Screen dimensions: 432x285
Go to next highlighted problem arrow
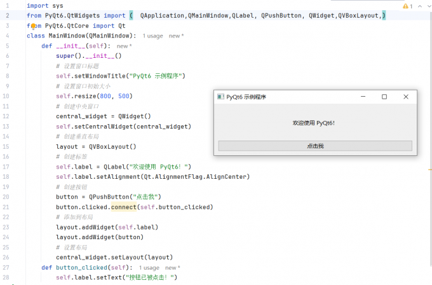tap(429, 6)
